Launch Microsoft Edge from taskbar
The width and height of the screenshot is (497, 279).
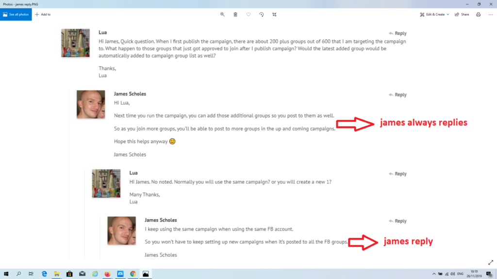(x=44, y=274)
